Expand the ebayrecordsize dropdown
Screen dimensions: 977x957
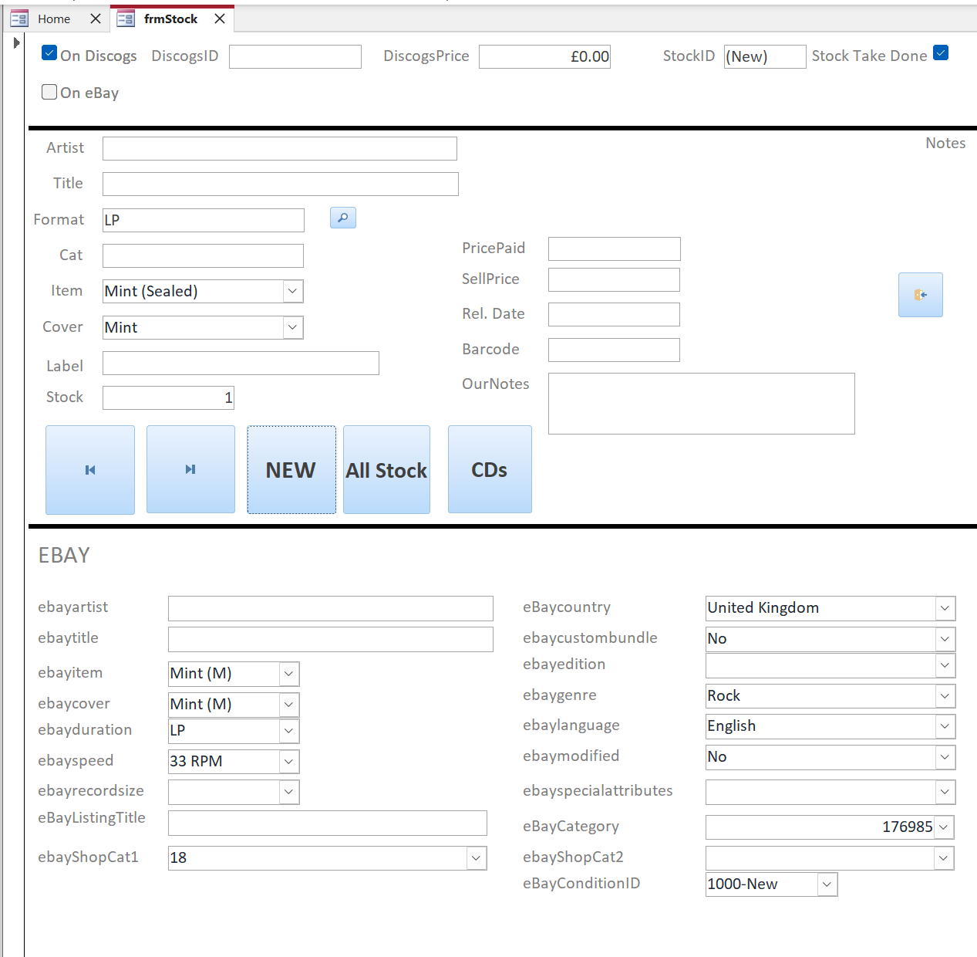click(288, 792)
